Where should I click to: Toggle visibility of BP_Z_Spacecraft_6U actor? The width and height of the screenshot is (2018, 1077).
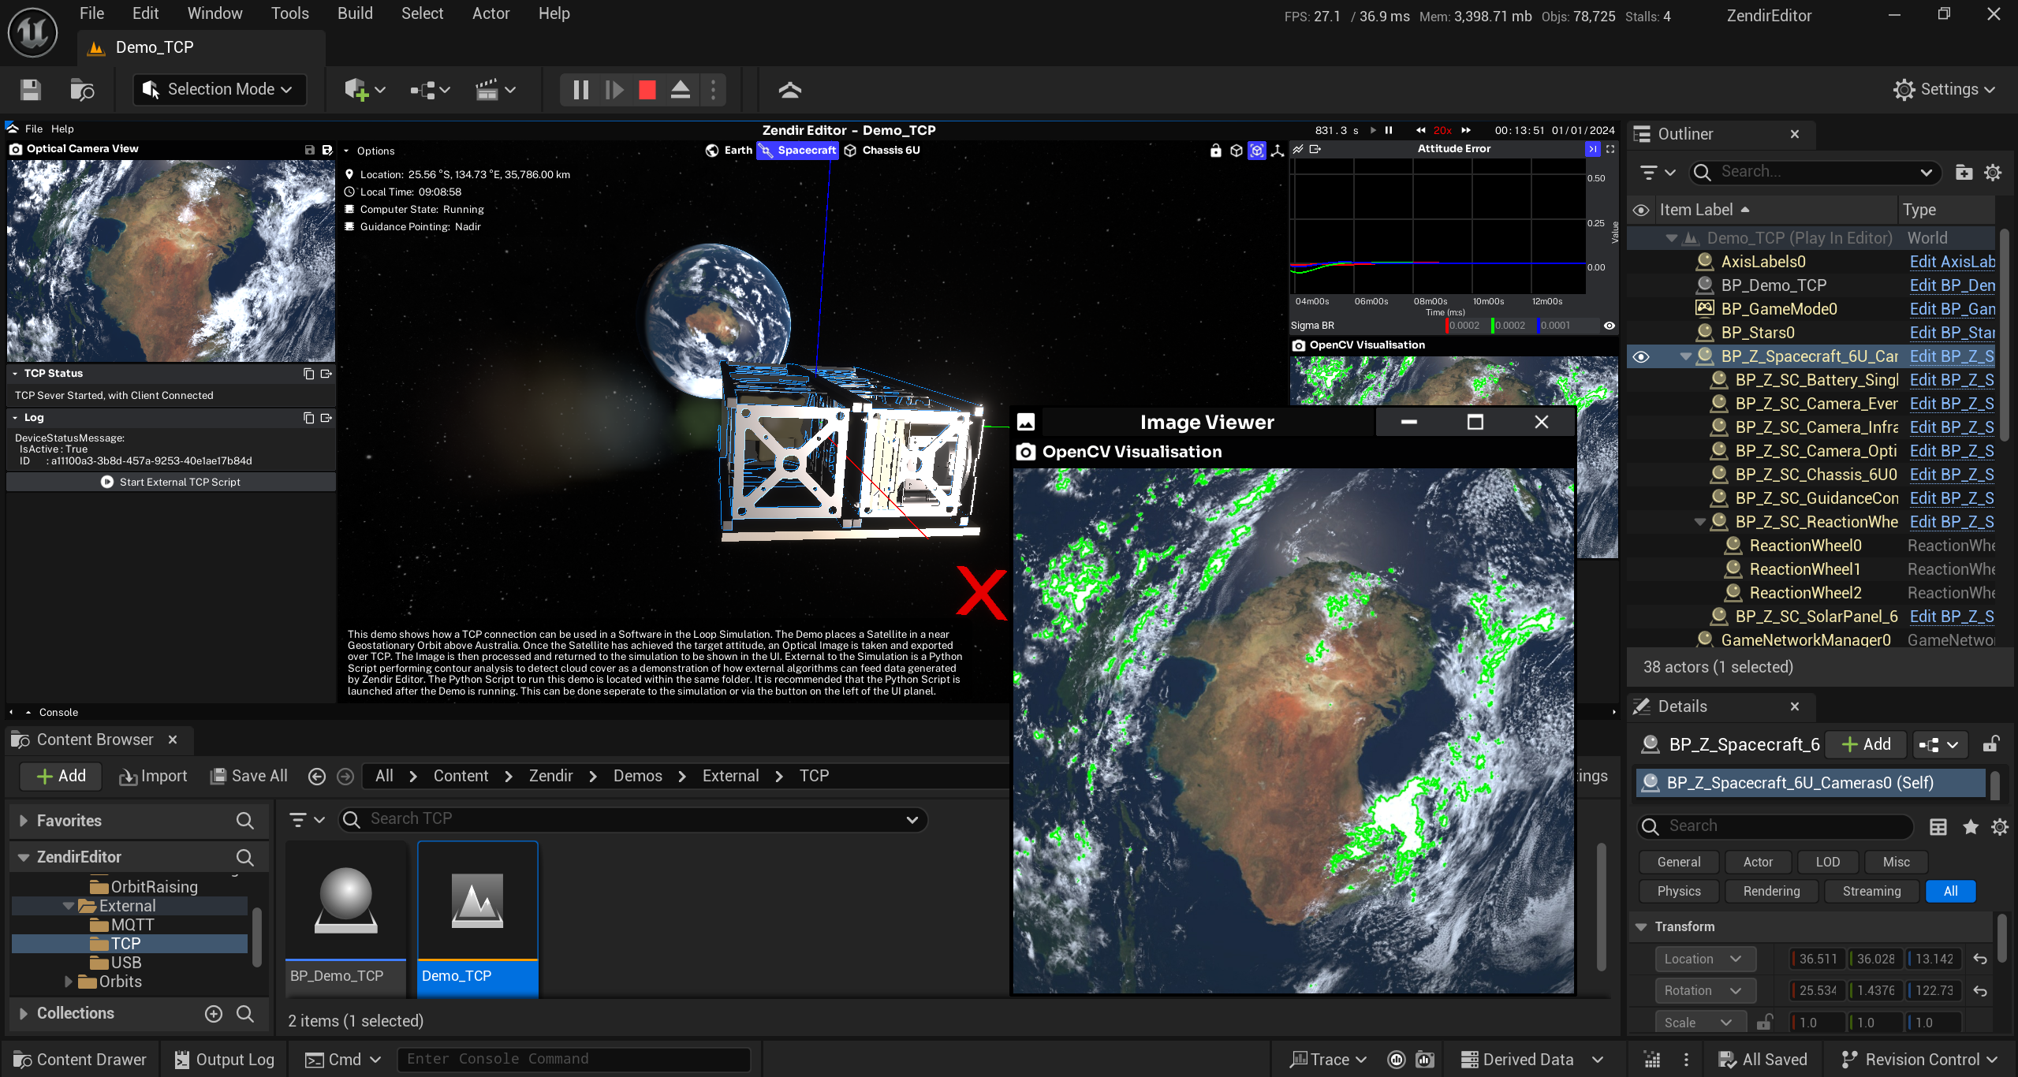1641,356
